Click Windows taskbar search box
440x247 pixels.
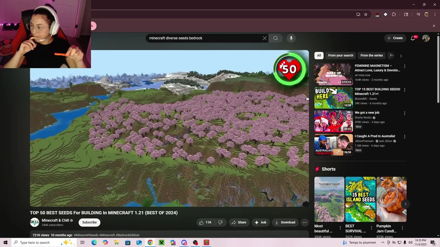pyautogui.click(x=44, y=243)
